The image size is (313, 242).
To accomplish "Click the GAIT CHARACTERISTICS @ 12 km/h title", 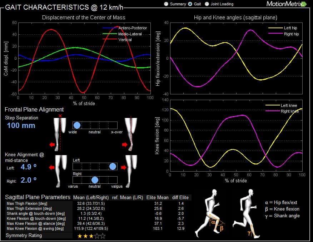I will (64, 8).
